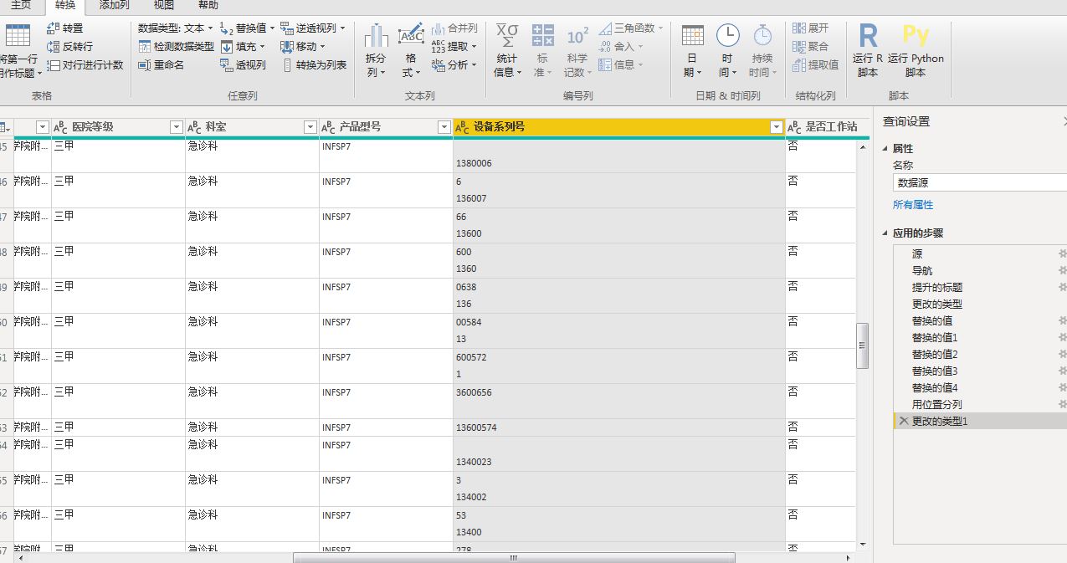Click ABC type icon of 医院等级 column

click(x=60, y=127)
